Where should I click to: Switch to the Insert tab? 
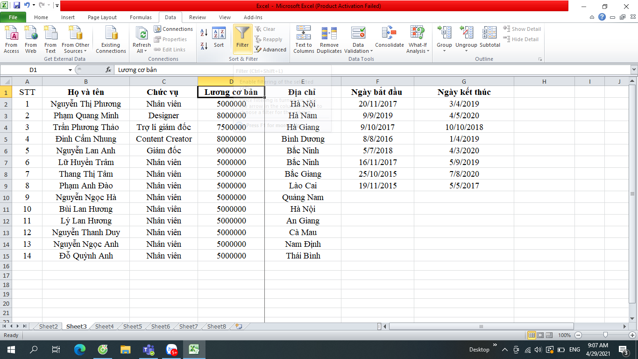(x=68, y=17)
